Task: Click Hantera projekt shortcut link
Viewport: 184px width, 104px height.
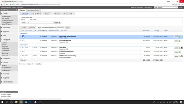Action: pos(6,94)
